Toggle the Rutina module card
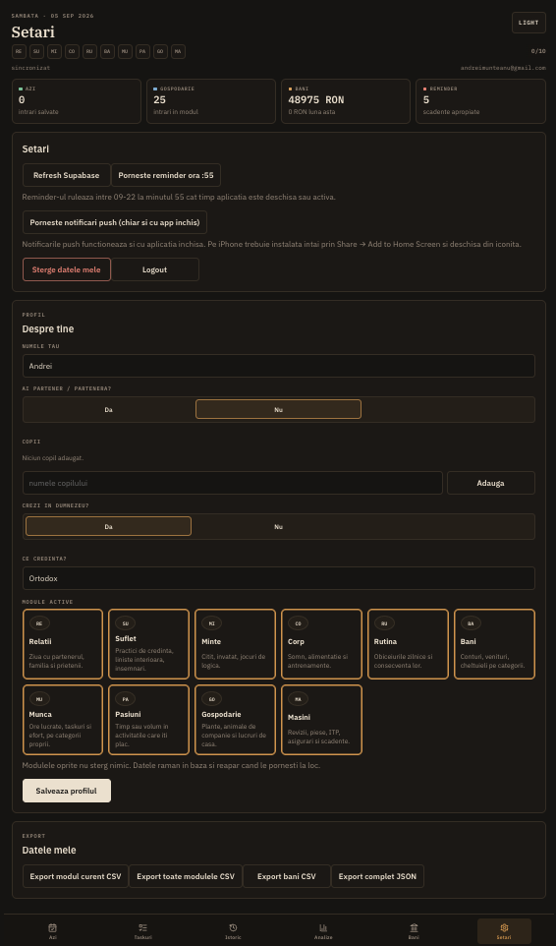556x946 pixels. (408, 644)
